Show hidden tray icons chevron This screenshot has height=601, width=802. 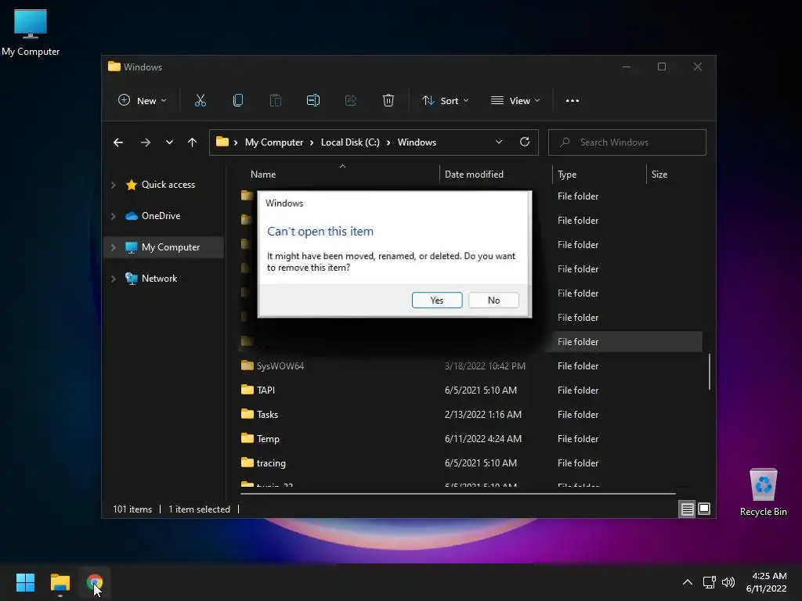click(x=688, y=582)
